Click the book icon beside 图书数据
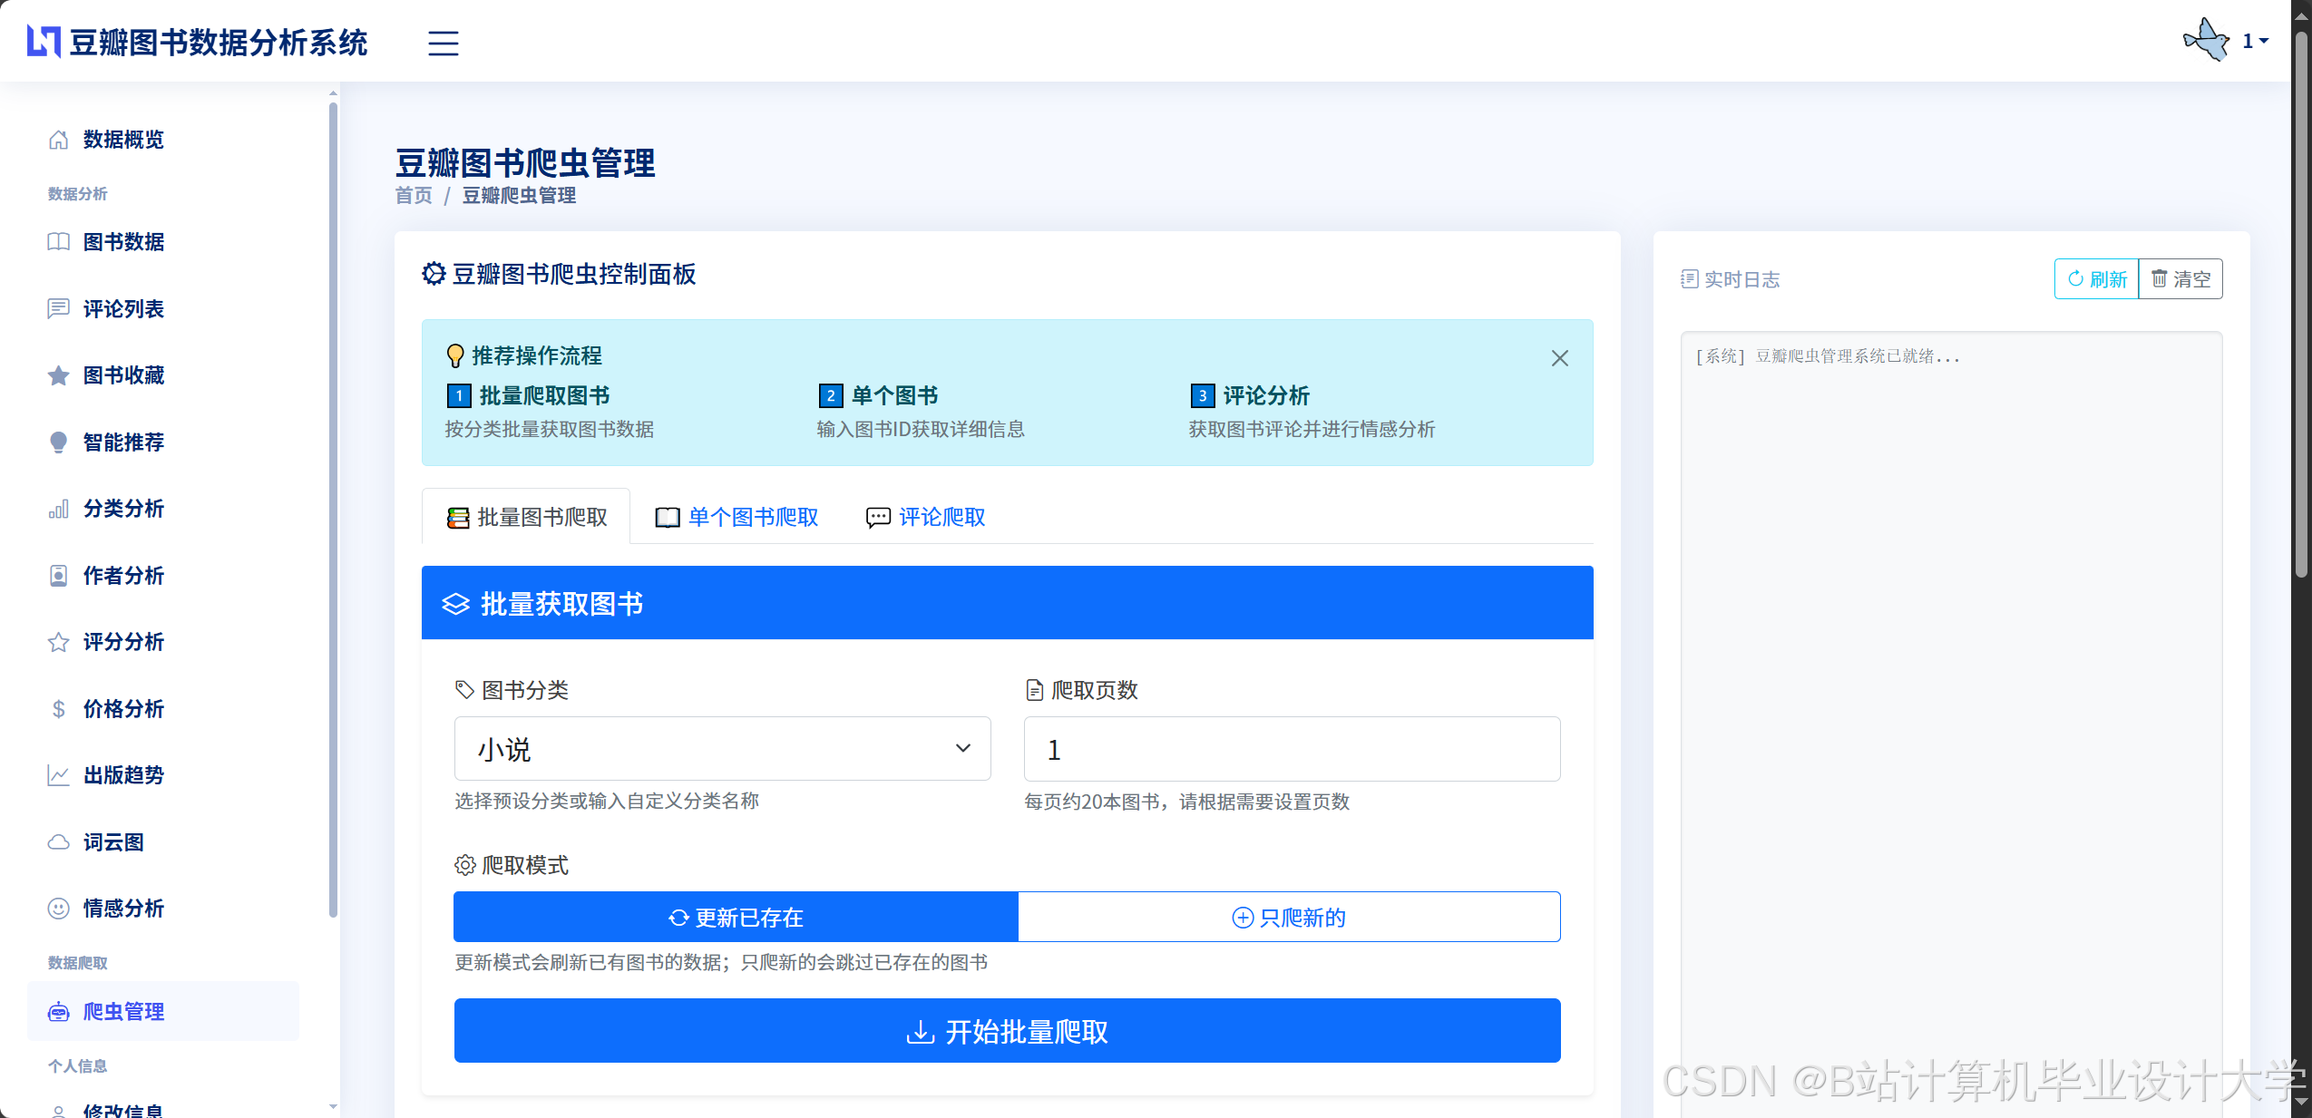This screenshot has width=2312, height=1118. 58,242
